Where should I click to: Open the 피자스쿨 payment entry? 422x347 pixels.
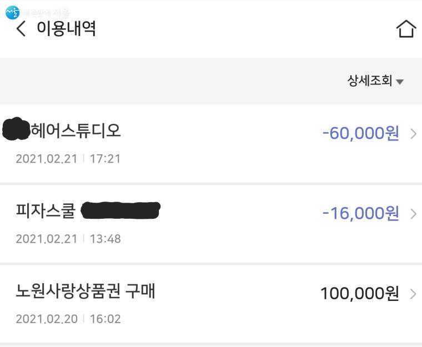[45, 212]
